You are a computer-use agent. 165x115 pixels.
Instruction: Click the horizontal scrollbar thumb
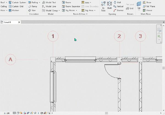tap(106, 113)
